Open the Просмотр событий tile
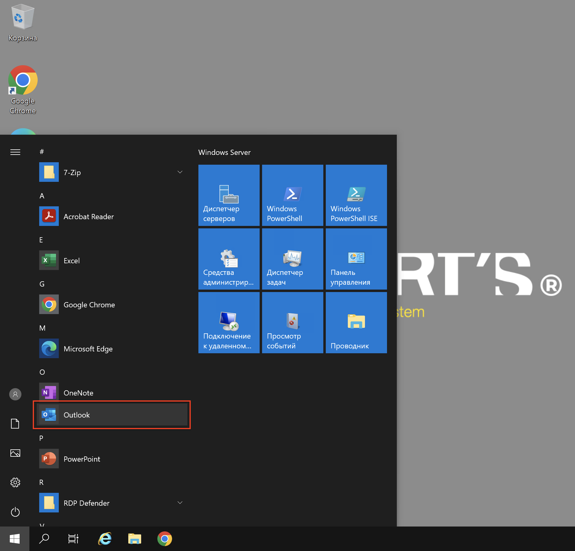575x551 pixels. coord(292,323)
